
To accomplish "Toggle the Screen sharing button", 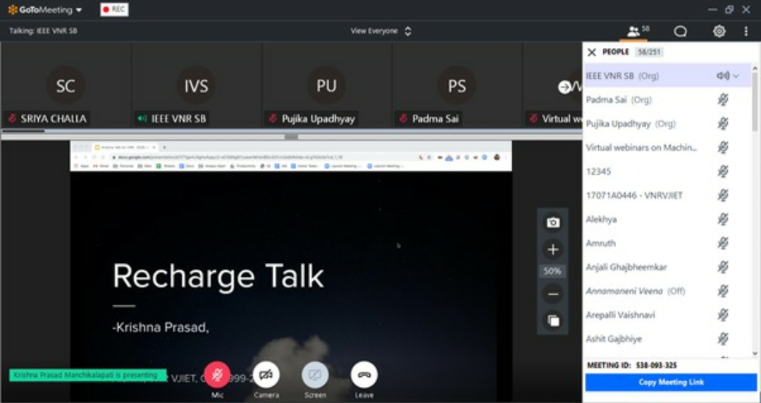I will click(315, 376).
